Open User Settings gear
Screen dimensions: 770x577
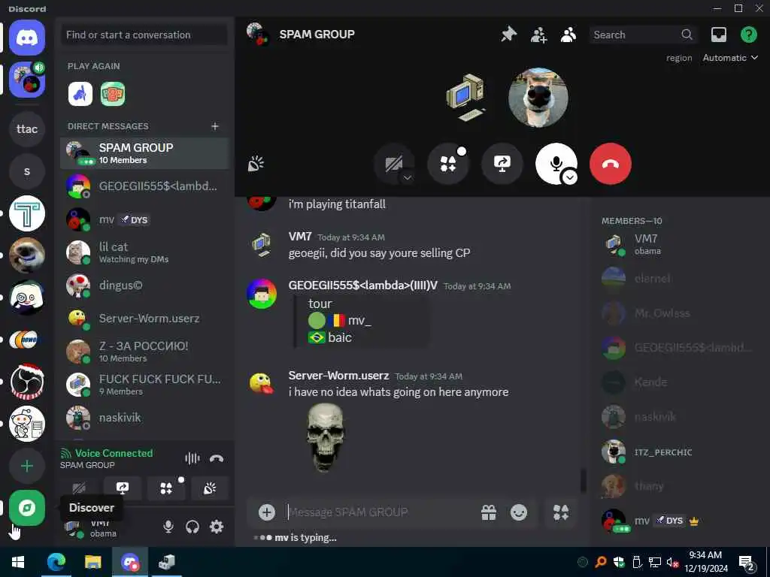click(217, 527)
